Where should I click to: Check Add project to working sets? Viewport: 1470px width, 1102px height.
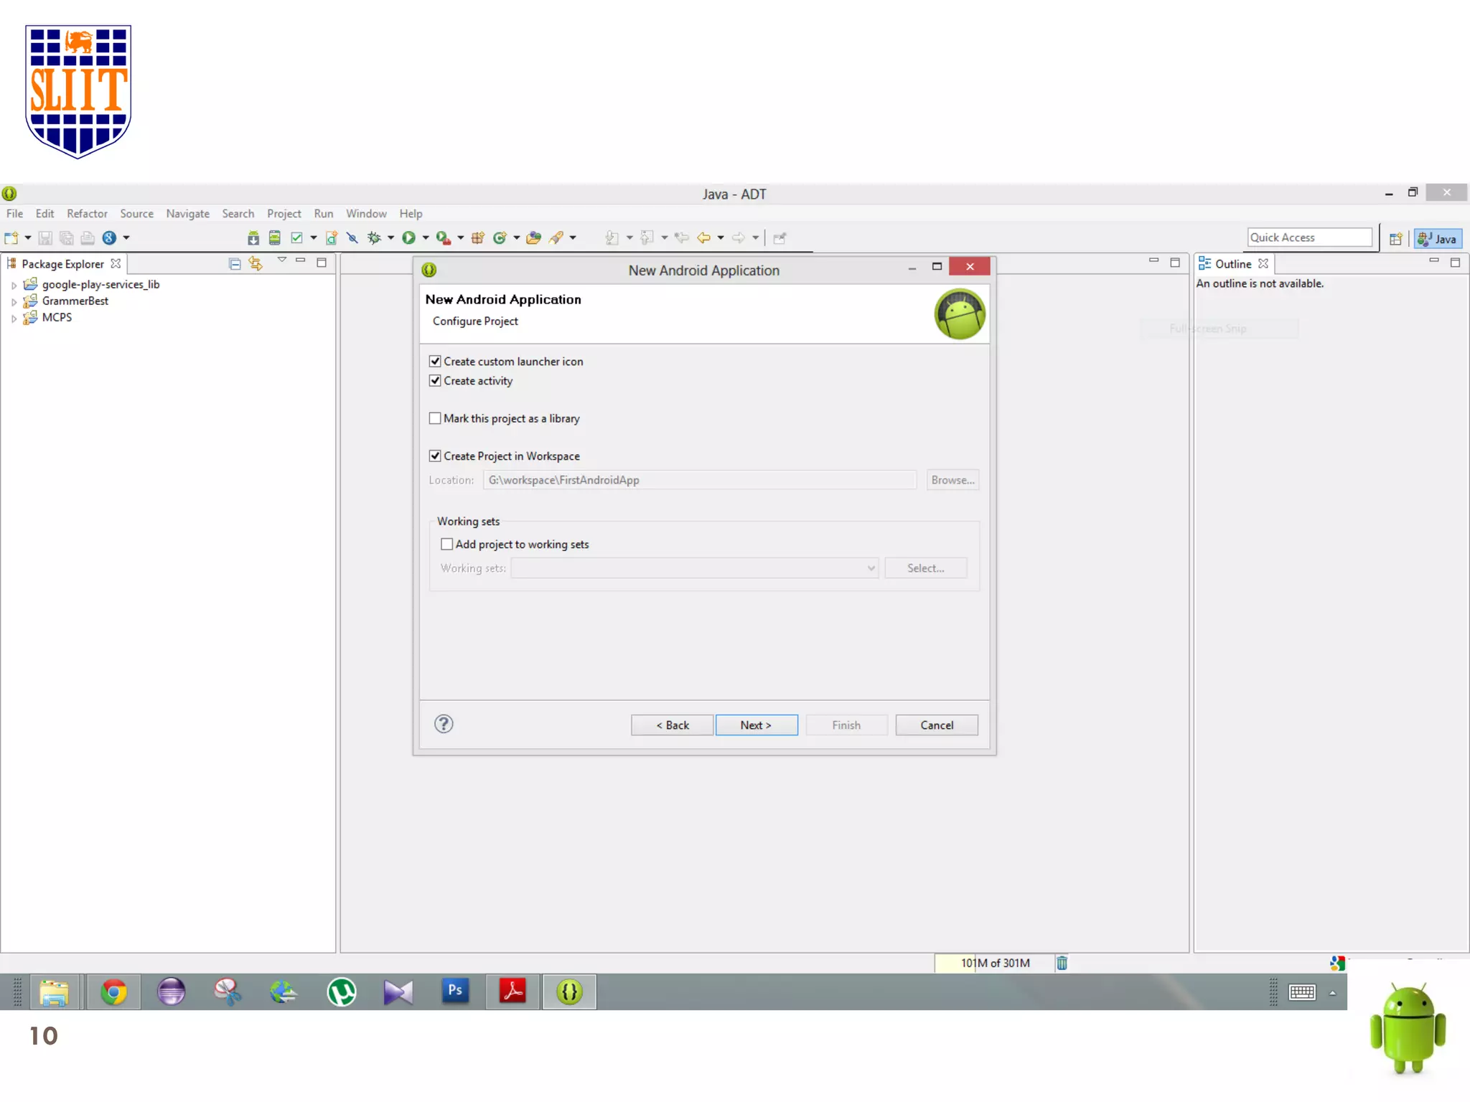pos(447,545)
